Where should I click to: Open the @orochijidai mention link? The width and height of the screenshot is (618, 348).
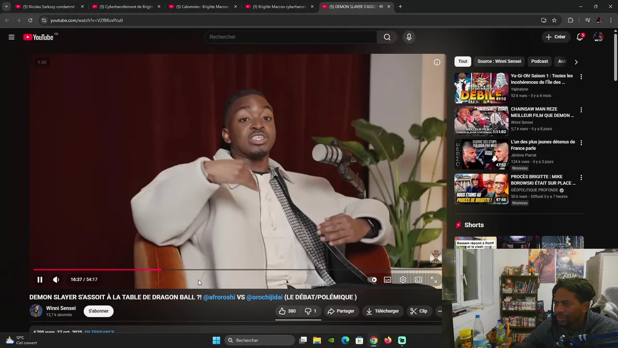pos(265,297)
